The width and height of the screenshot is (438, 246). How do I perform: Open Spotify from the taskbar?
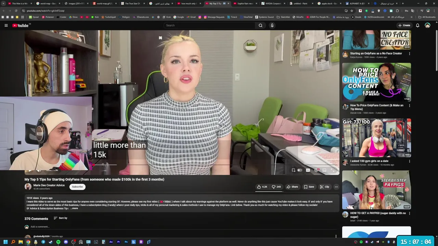click(58, 242)
